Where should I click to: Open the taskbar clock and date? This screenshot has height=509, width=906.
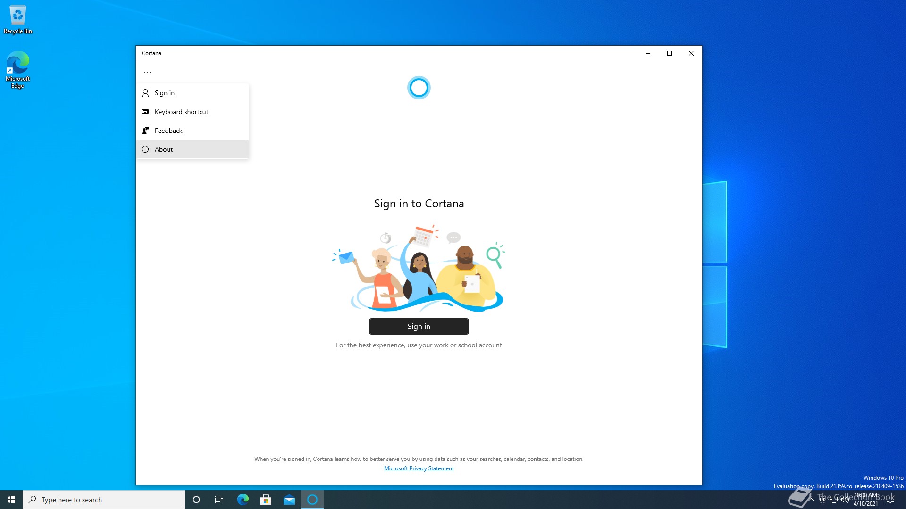coord(866,500)
